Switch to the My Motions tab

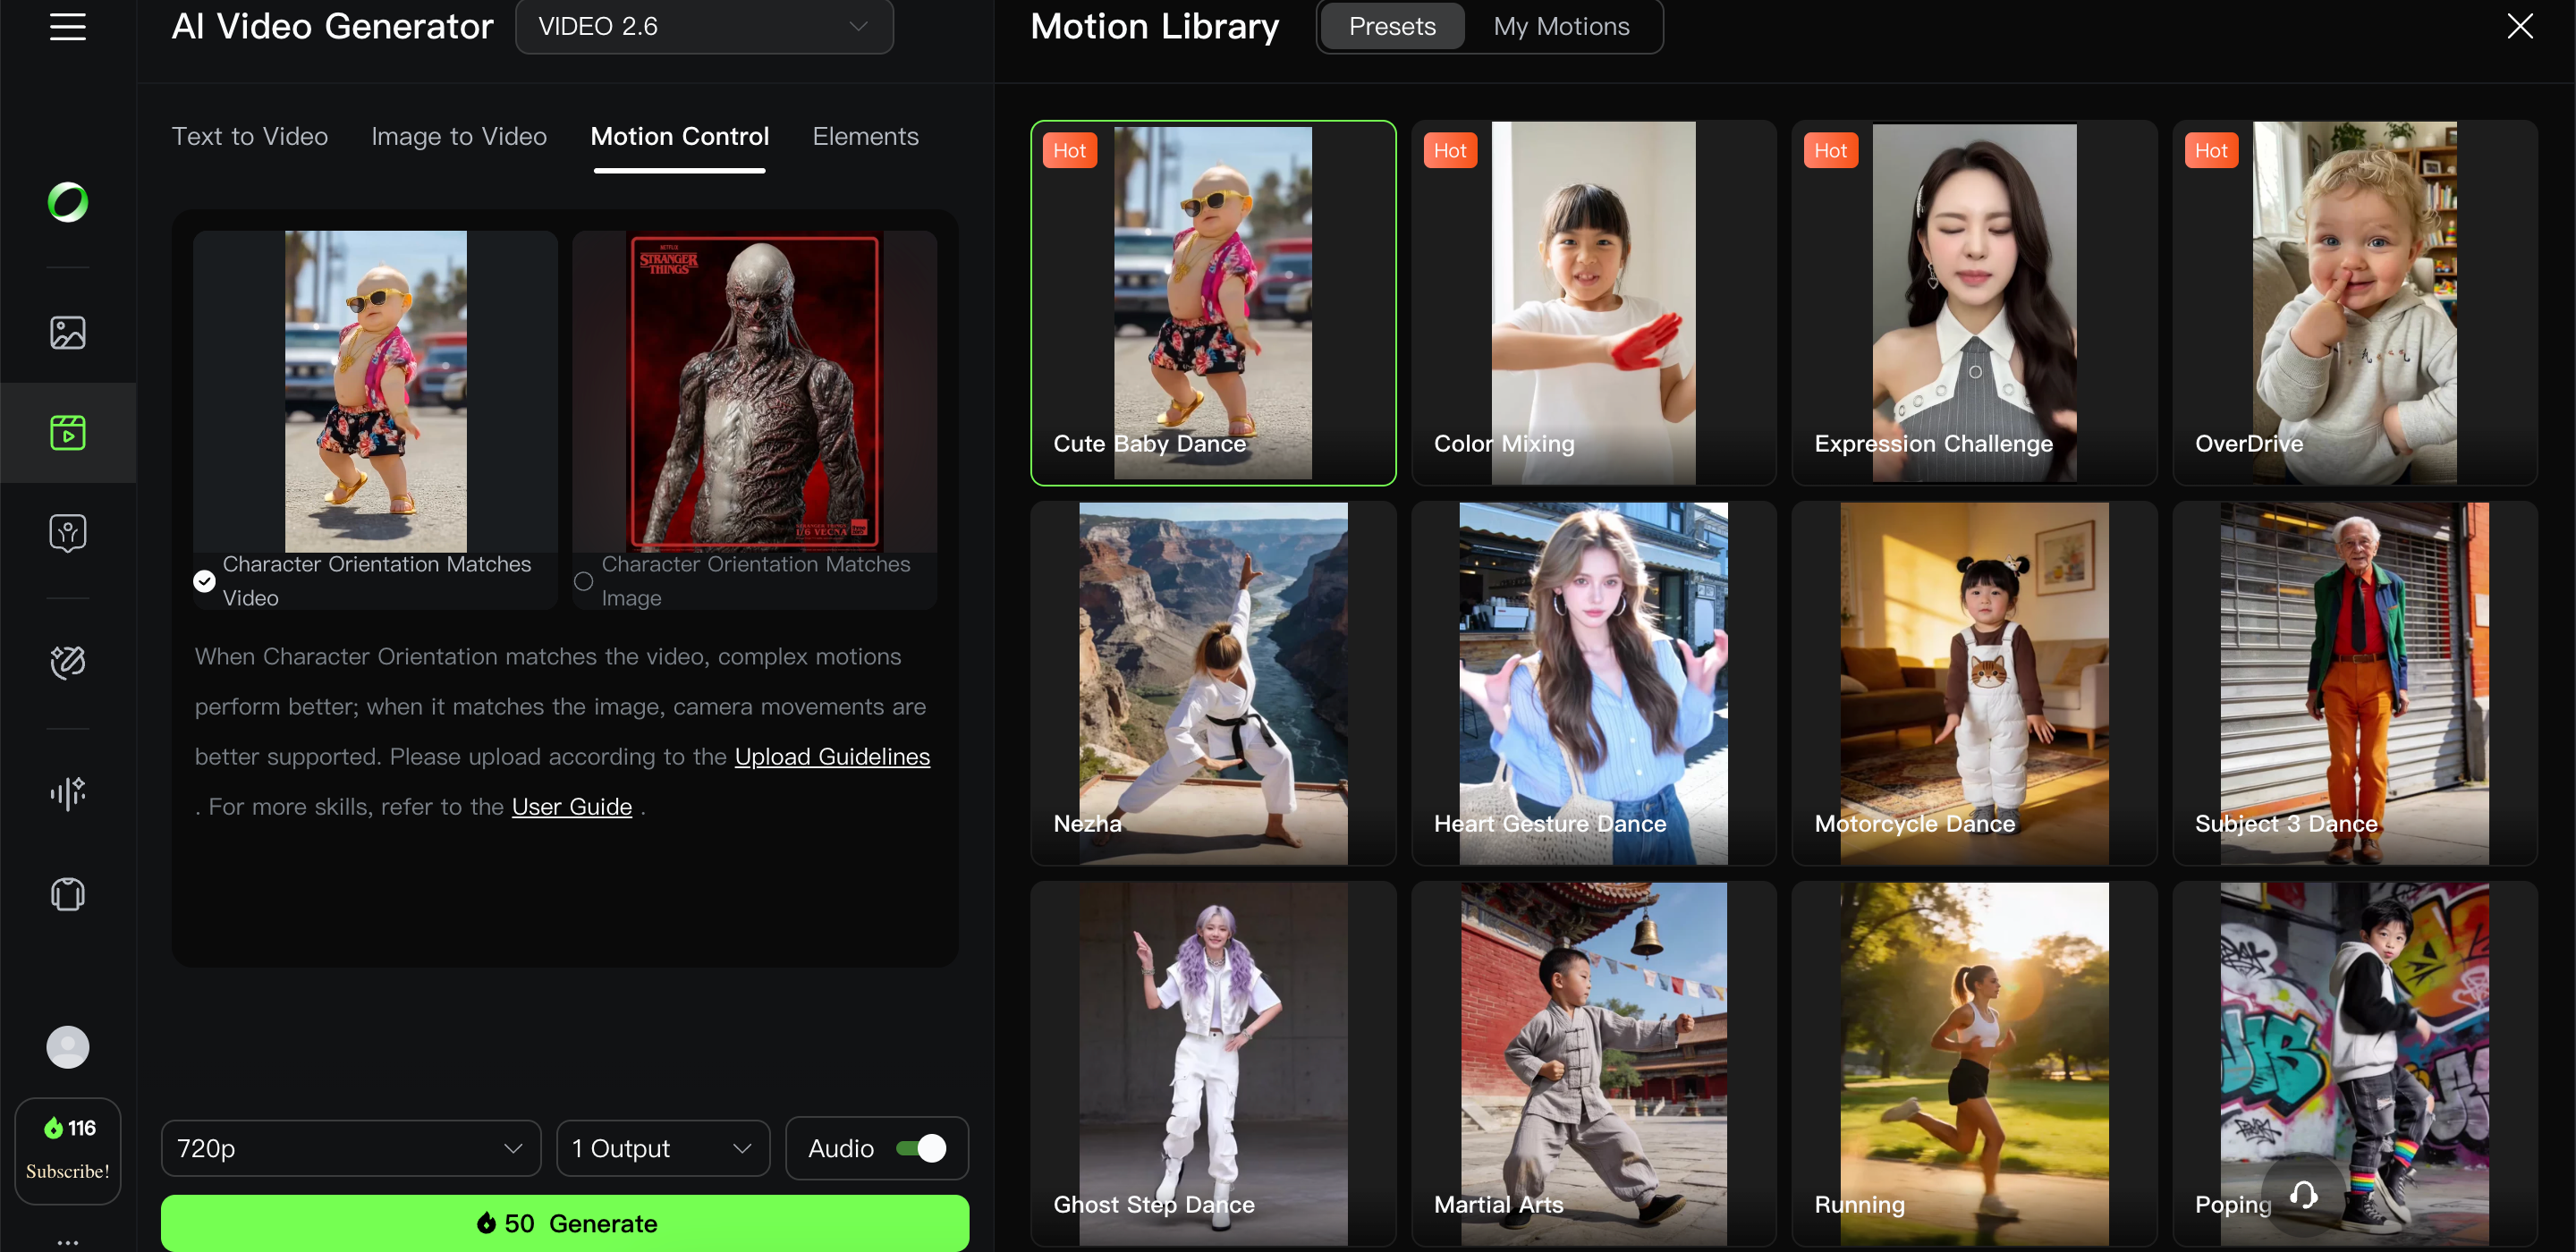pyautogui.click(x=1561, y=26)
